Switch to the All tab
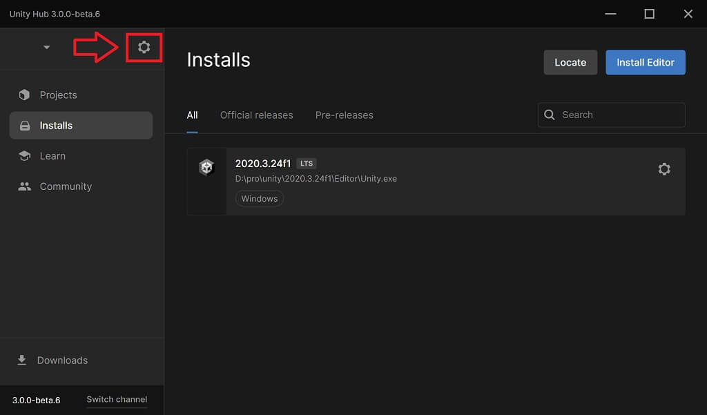This screenshot has height=415, width=707. (x=192, y=115)
